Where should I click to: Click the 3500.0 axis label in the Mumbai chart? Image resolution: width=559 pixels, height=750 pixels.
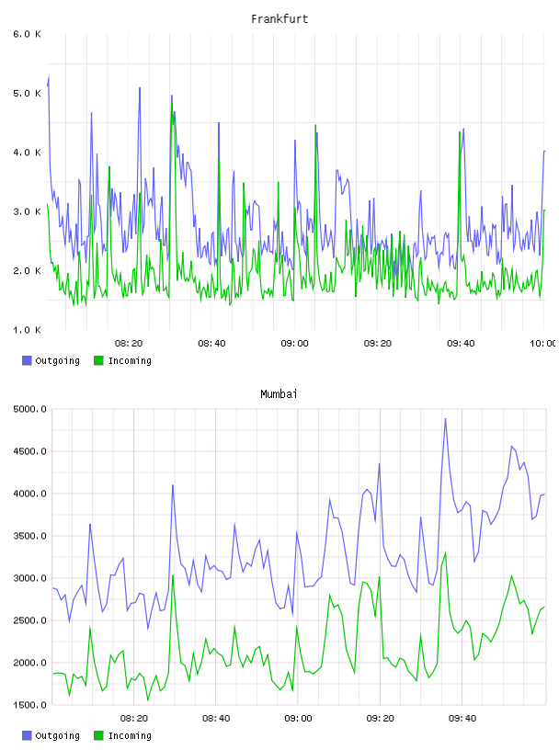(29, 536)
